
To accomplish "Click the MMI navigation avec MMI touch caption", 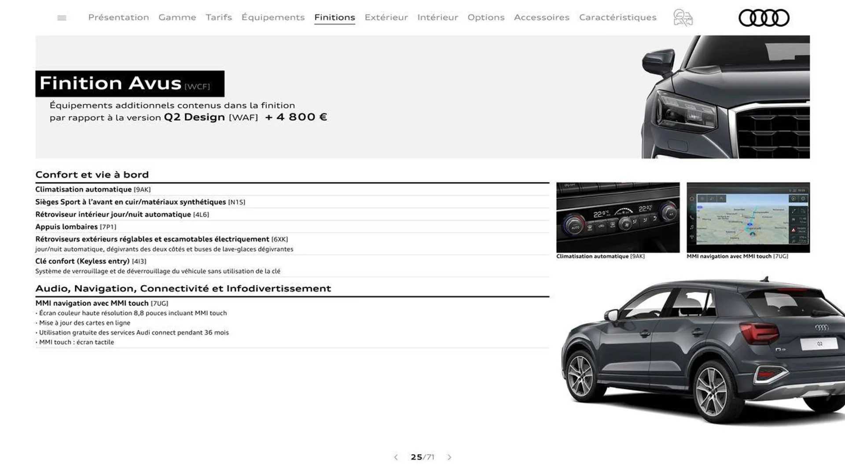I will pos(737,256).
